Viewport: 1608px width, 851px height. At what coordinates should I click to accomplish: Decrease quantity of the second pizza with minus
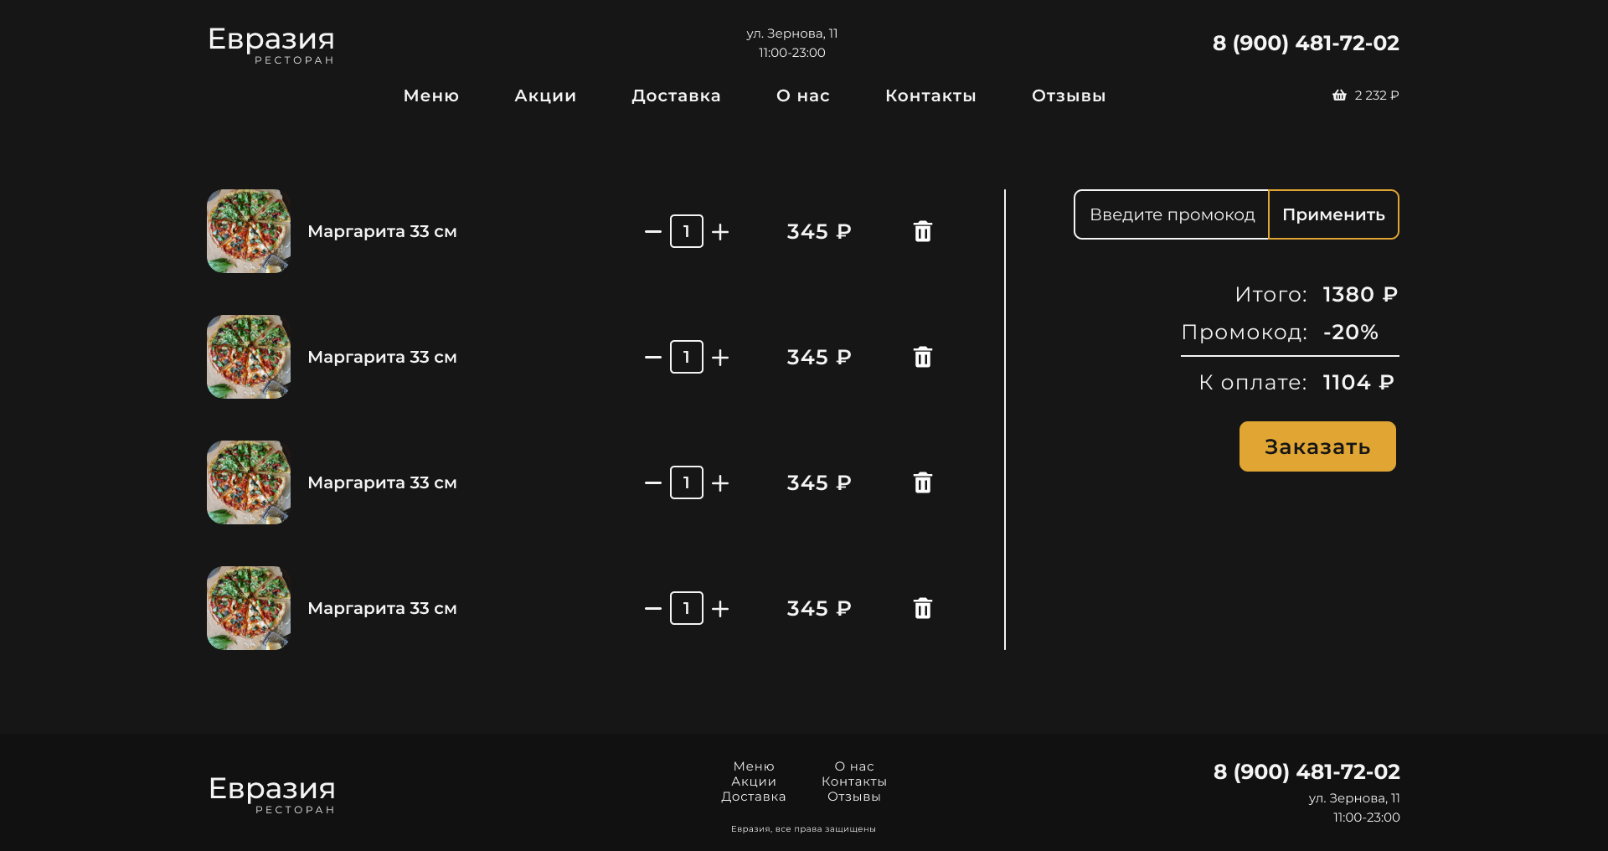[653, 358]
